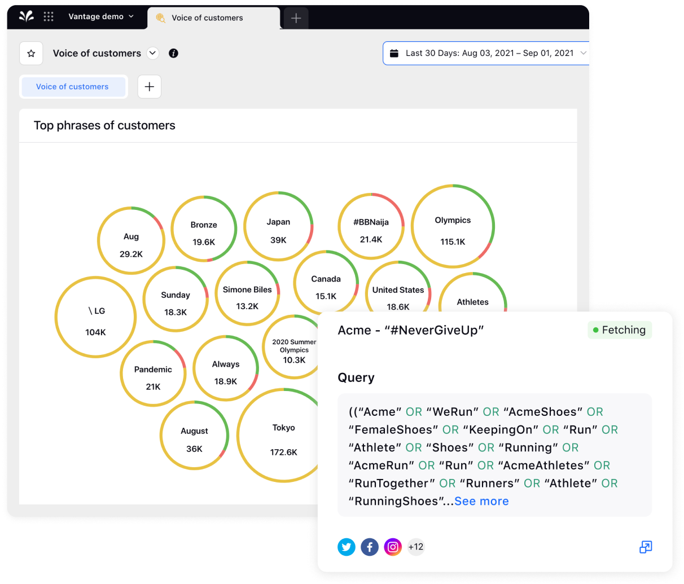Open the app launcher grid icon
Viewport: 684px width, 584px height.
[x=49, y=16]
